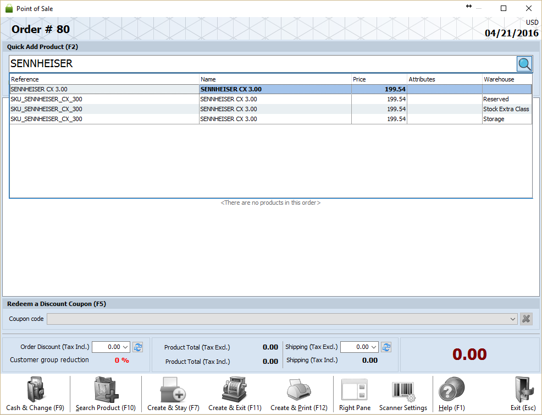Viewport: 542px width, 415px height.
Task: Click the Name column header
Action: click(275, 79)
